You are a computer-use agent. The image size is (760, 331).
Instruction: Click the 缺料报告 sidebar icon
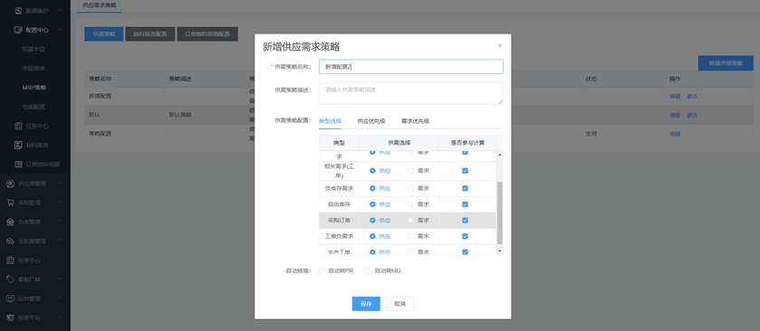click(18, 145)
